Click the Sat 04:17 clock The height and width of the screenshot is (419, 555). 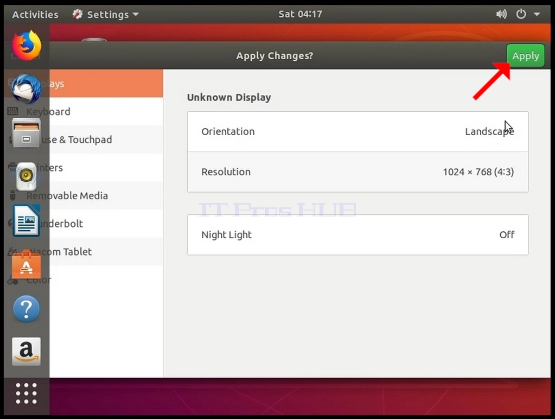coord(300,14)
